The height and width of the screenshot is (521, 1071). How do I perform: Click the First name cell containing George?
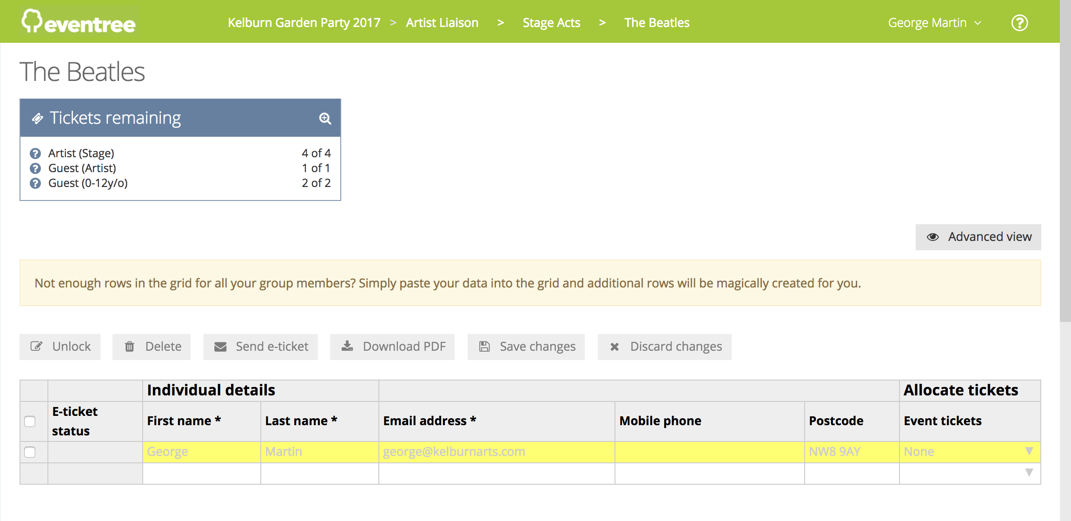(202, 452)
